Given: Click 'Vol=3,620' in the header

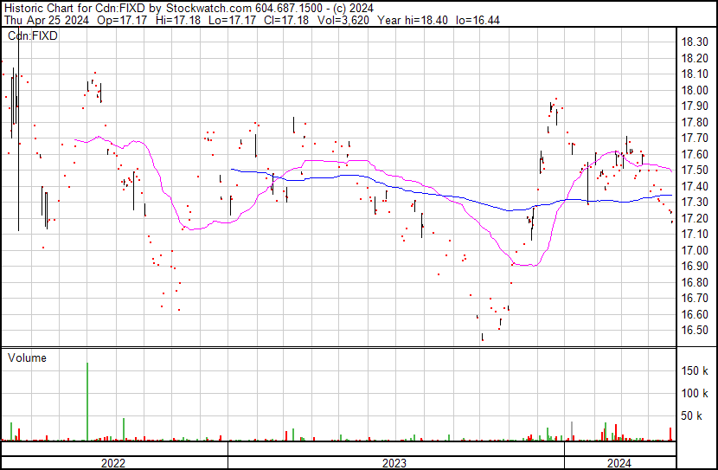Looking at the screenshot, I should tap(343, 20).
